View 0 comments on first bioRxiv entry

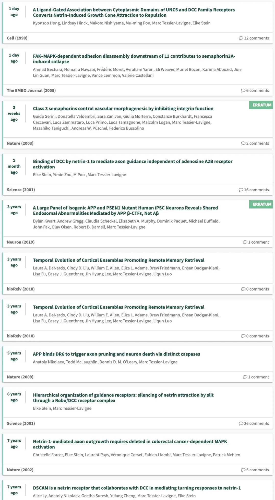tap(255, 289)
